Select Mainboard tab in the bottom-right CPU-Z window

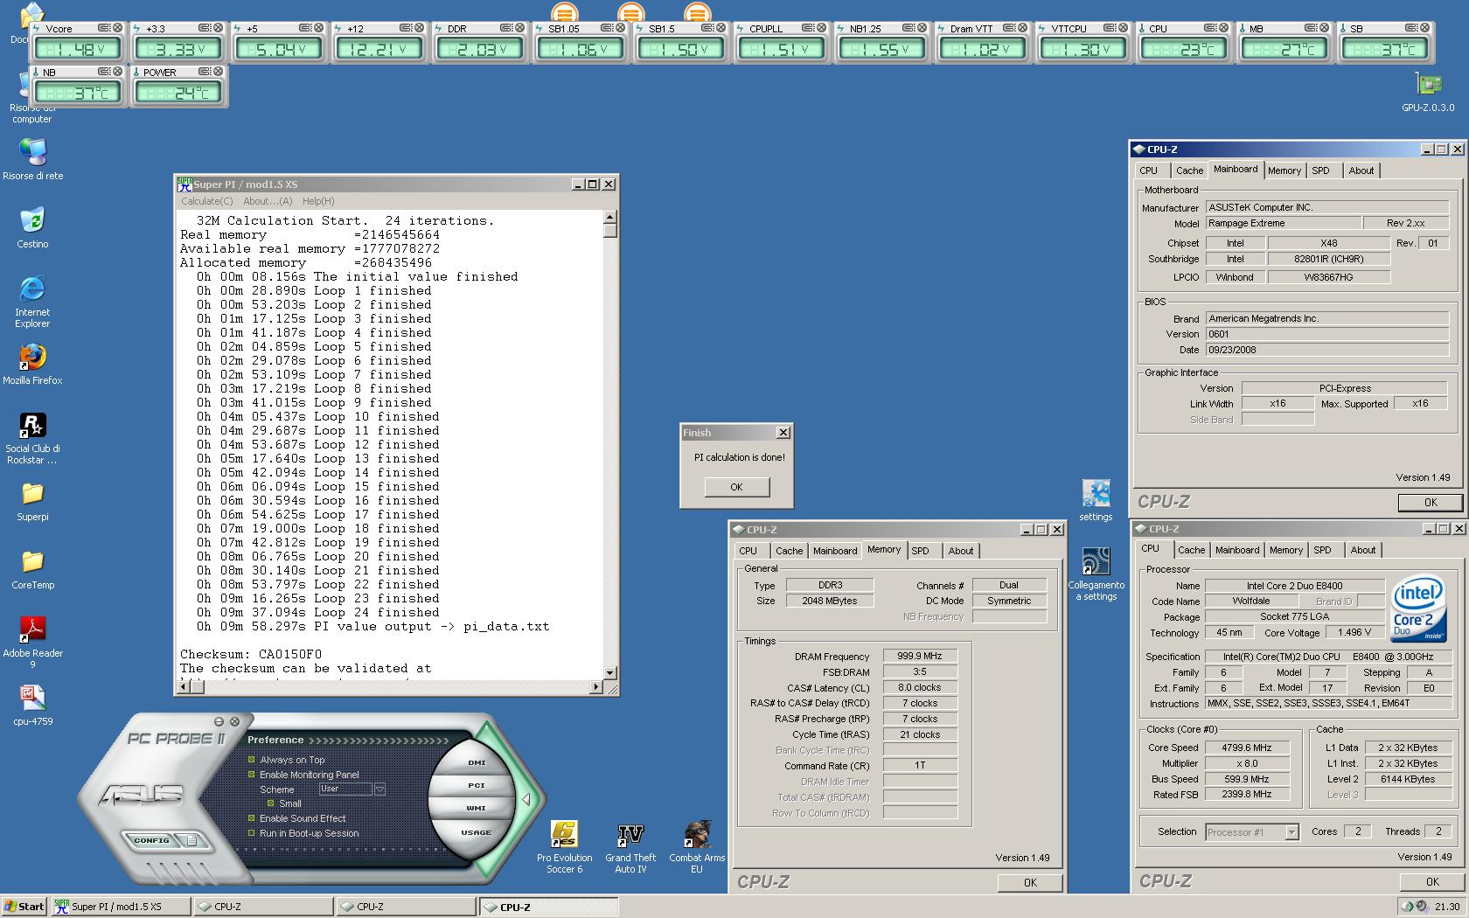click(1237, 550)
